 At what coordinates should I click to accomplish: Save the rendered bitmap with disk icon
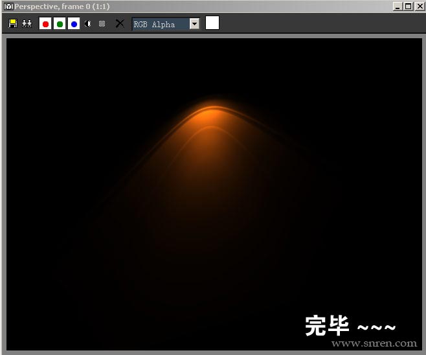[13, 24]
